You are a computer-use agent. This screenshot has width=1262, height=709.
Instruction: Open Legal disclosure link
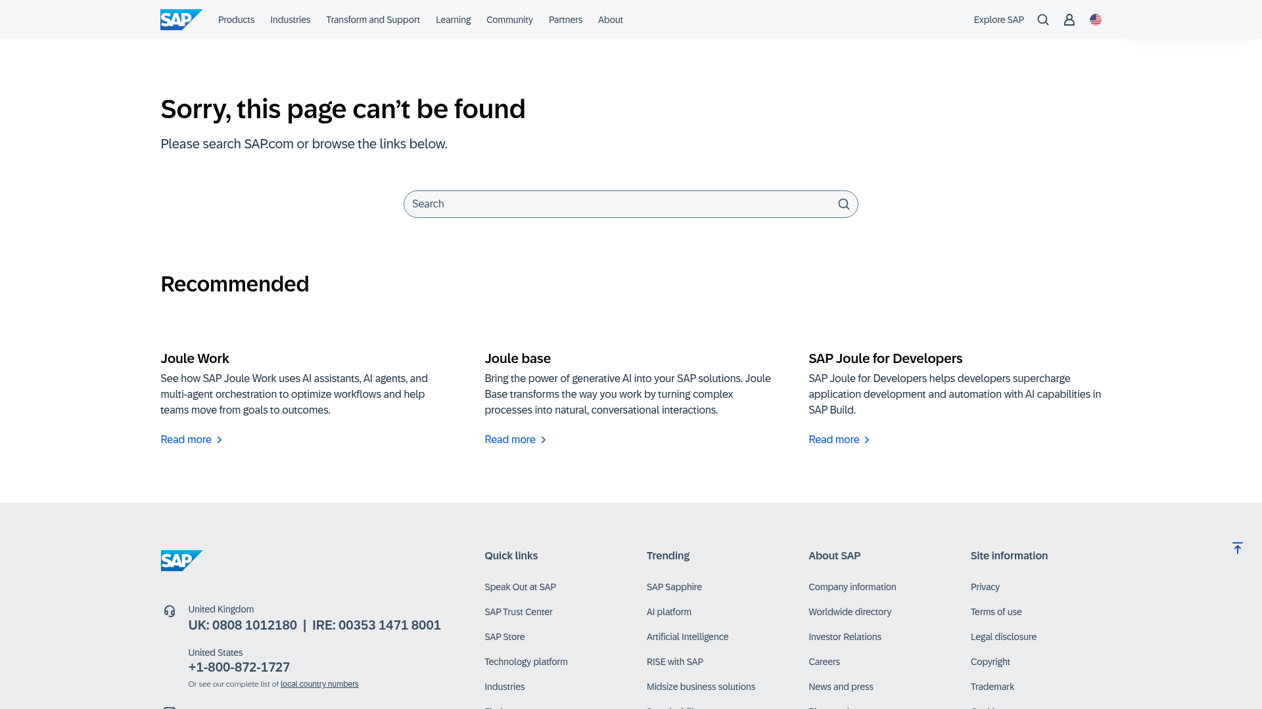pyautogui.click(x=1003, y=637)
